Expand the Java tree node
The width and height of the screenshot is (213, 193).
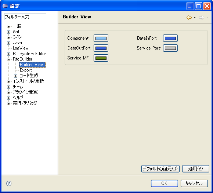pyautogui.click(x=8, y=43)
